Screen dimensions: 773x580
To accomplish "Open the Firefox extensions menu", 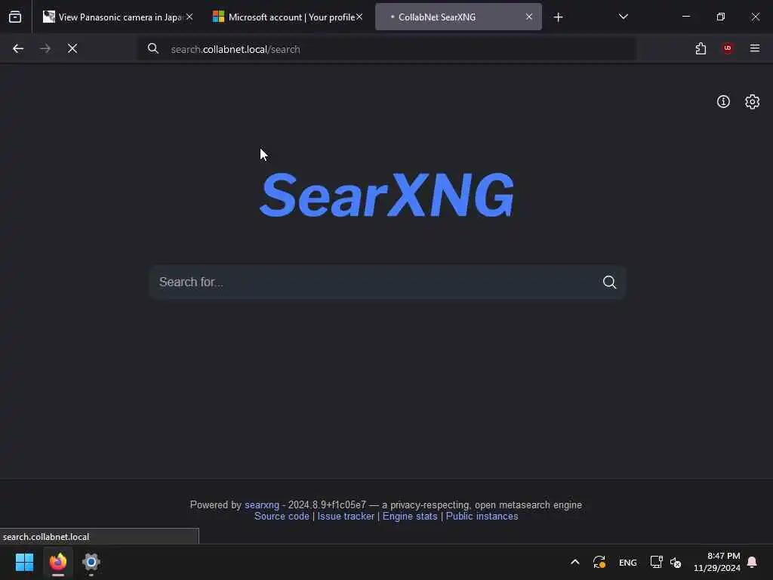I will pyautogui.click(x=701, y=48).
